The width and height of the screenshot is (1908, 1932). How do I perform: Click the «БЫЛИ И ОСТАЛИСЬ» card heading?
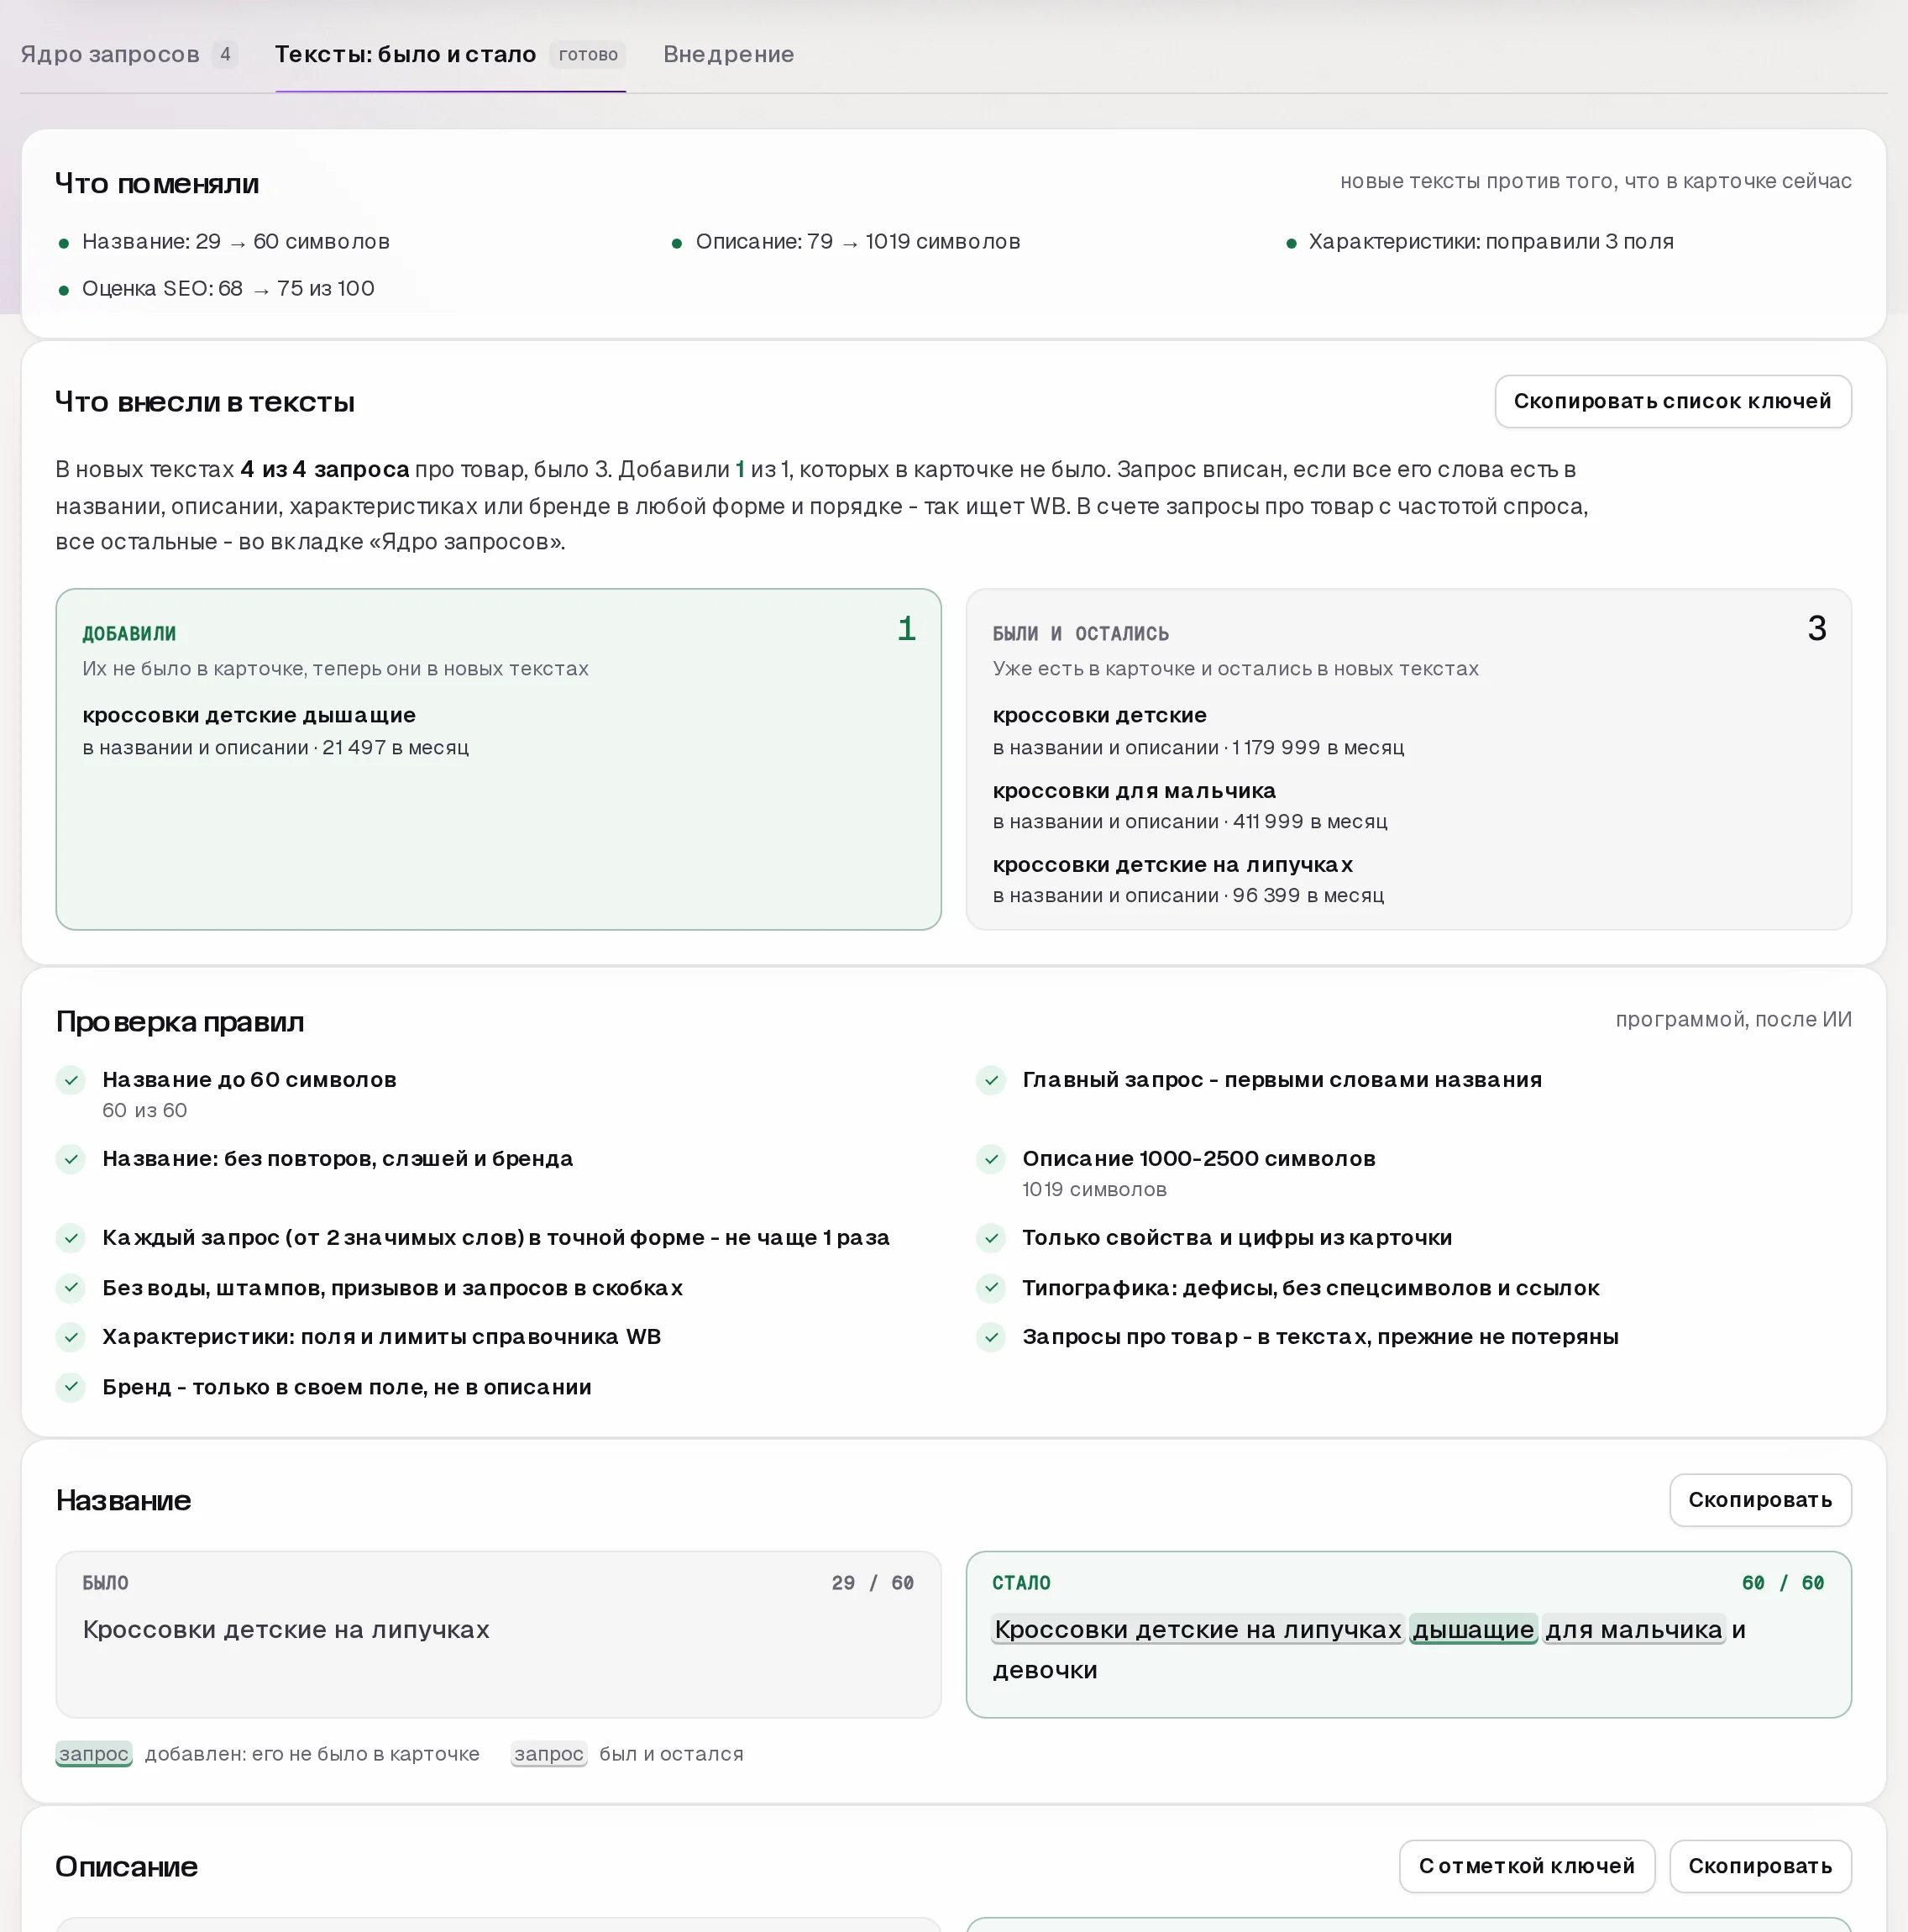(x=1080, y=633)
